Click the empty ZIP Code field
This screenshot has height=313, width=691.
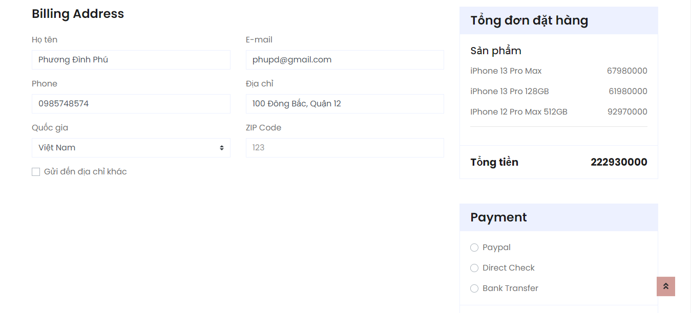point(345,147)
